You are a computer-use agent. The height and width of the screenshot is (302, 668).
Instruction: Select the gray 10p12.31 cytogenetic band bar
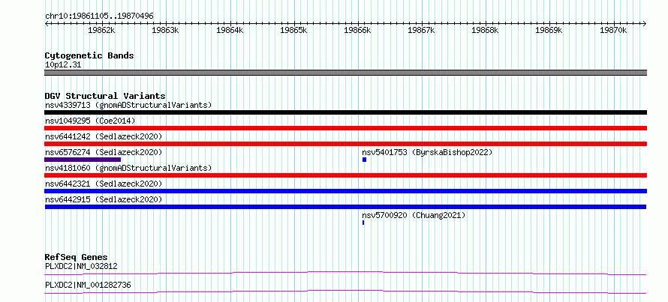(x=345, y=73)
